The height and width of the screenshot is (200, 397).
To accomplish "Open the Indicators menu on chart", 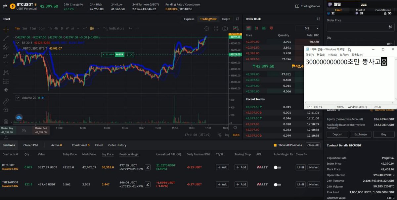I will pyautogui.click(x=113, y=28).
